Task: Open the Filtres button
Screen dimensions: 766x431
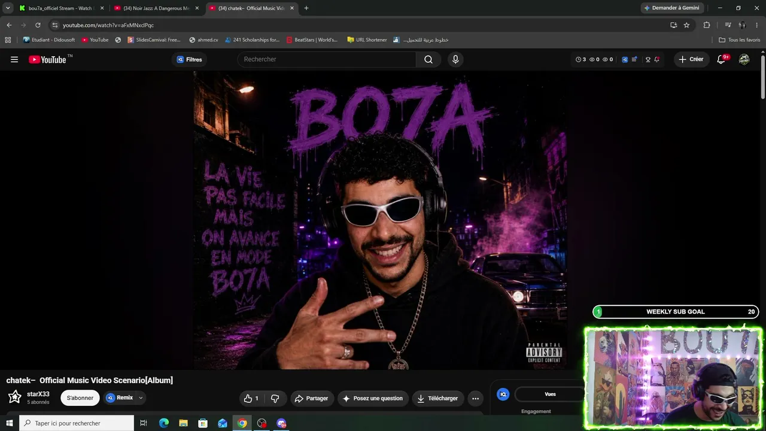Action: coord(189,59)
